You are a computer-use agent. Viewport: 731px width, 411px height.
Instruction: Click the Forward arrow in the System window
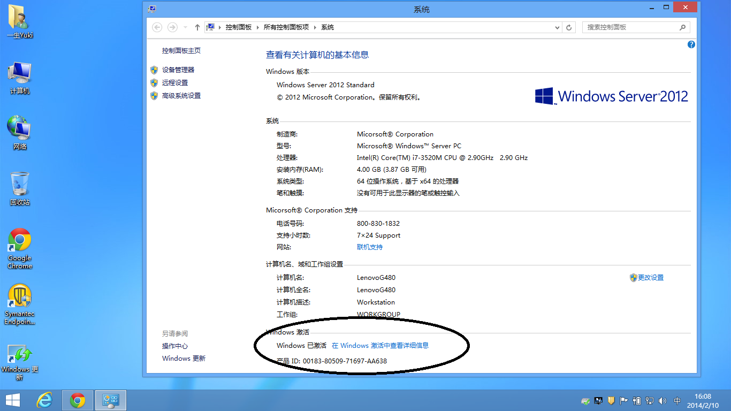(x=172, y=27)
